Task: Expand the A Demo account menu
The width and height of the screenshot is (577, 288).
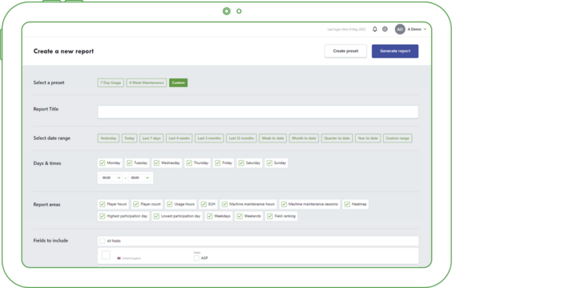Action: 425,30
